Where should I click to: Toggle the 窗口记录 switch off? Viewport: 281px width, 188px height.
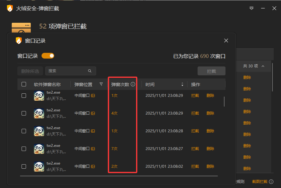point(48,56)
